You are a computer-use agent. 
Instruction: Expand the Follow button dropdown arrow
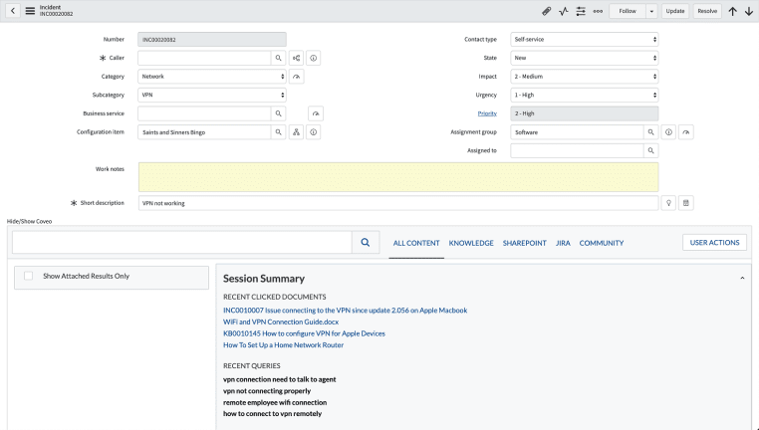click(x=651, y=11)
